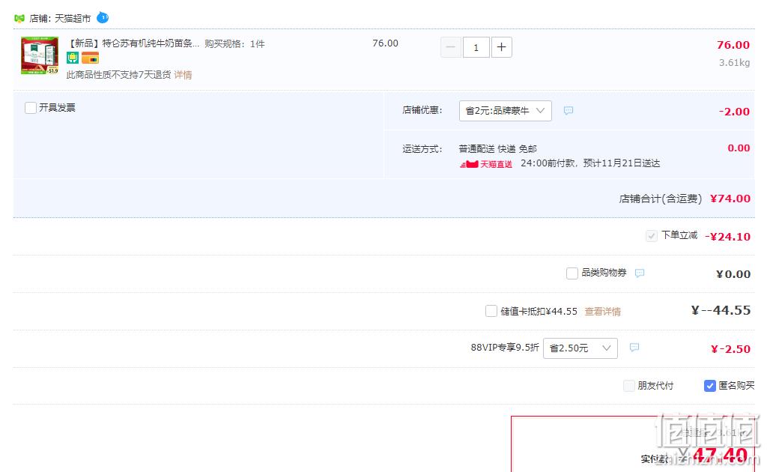Check the 储值卡抵扣 stored-value card checkbox
This screenshot has width=767, height=472.
491,311
